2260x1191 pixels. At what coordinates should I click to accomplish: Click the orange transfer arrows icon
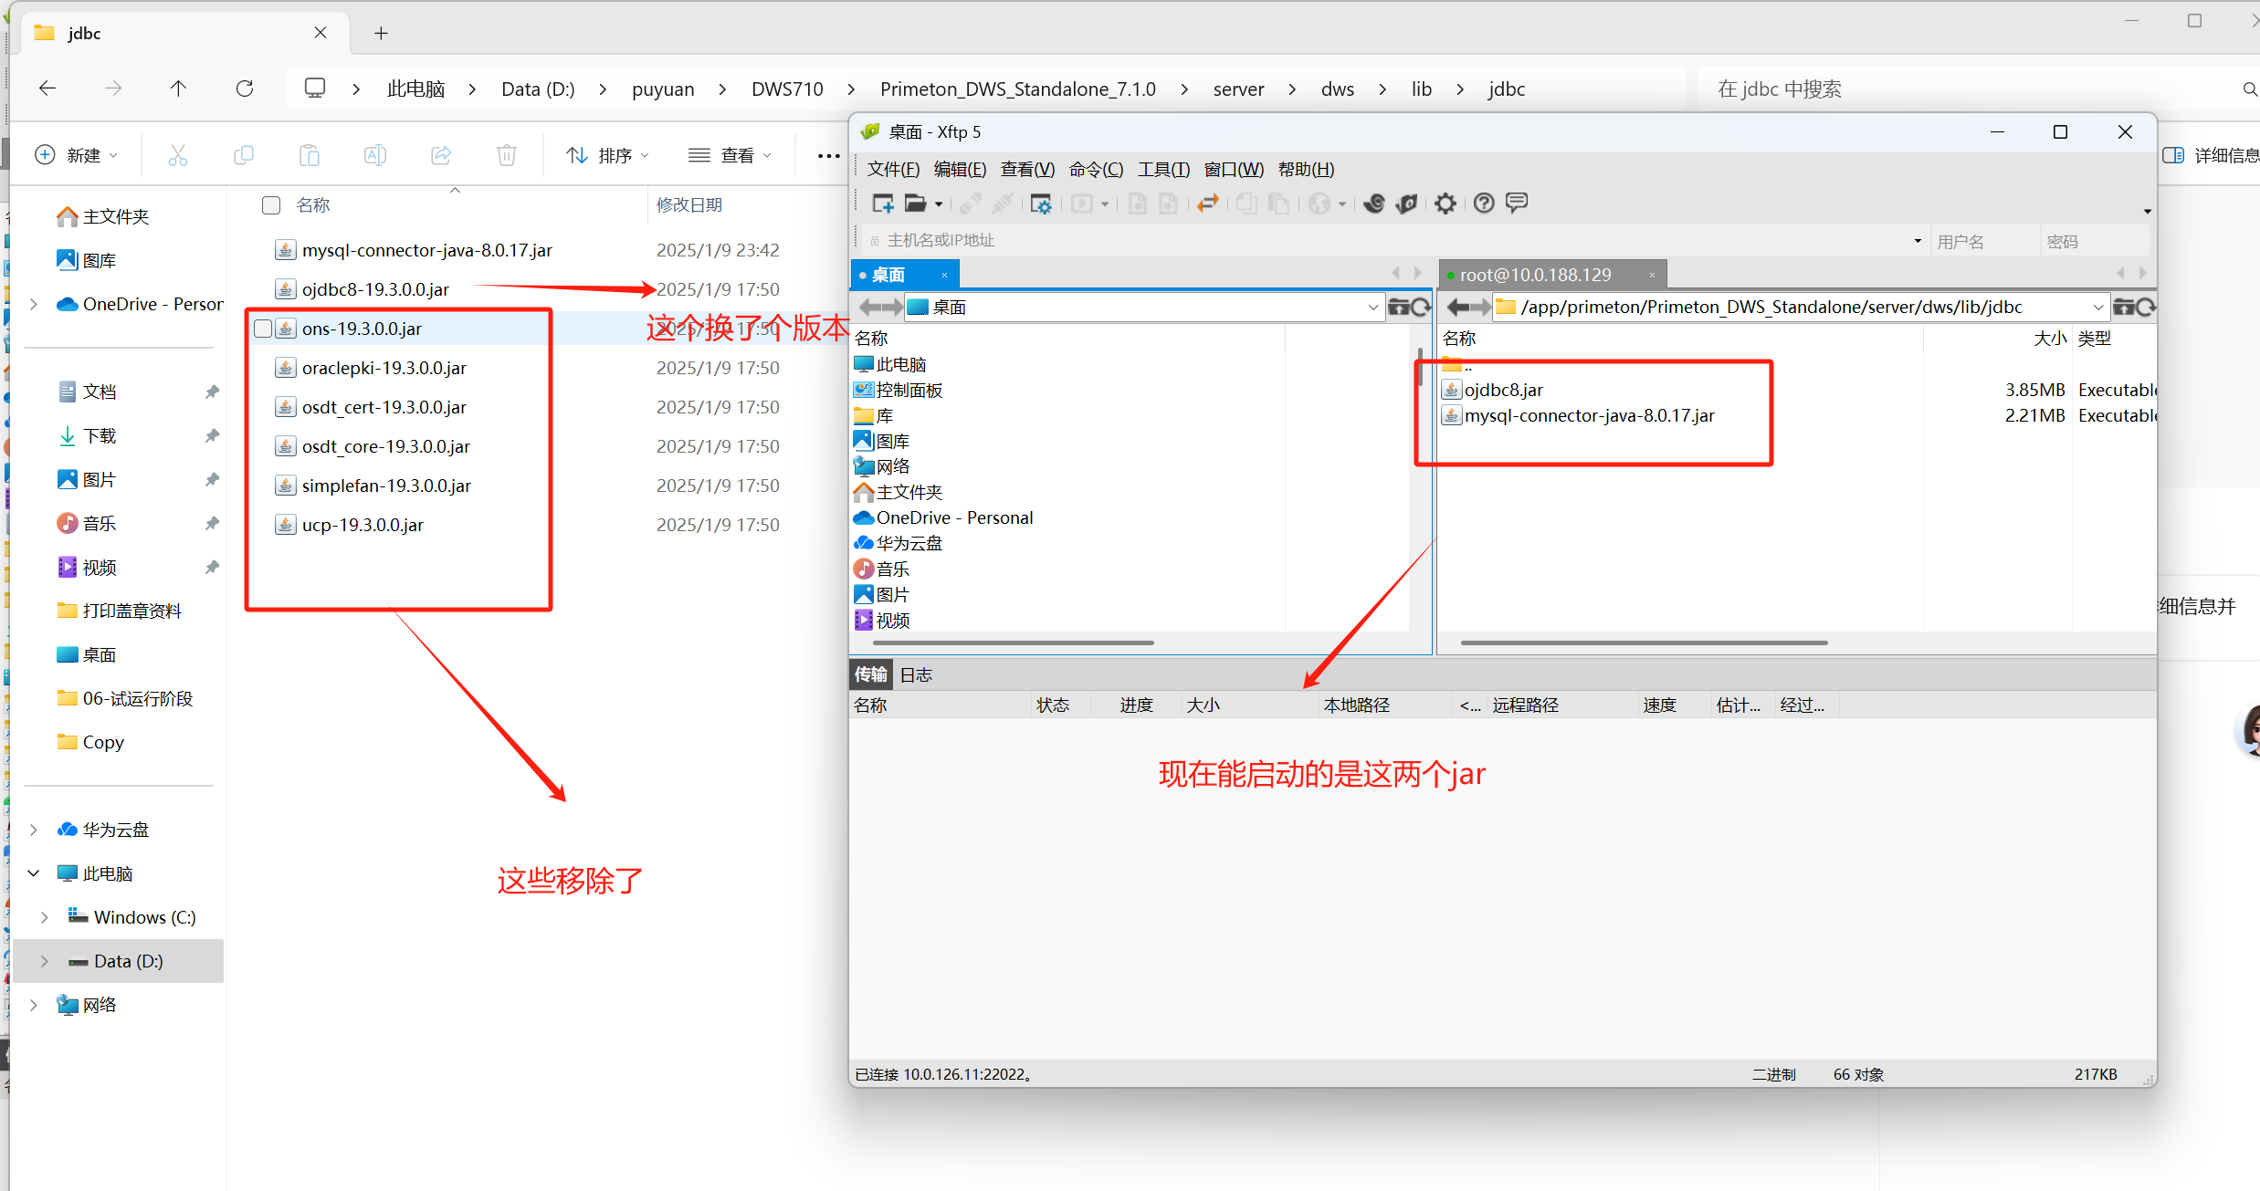[x=1207, y=204]
